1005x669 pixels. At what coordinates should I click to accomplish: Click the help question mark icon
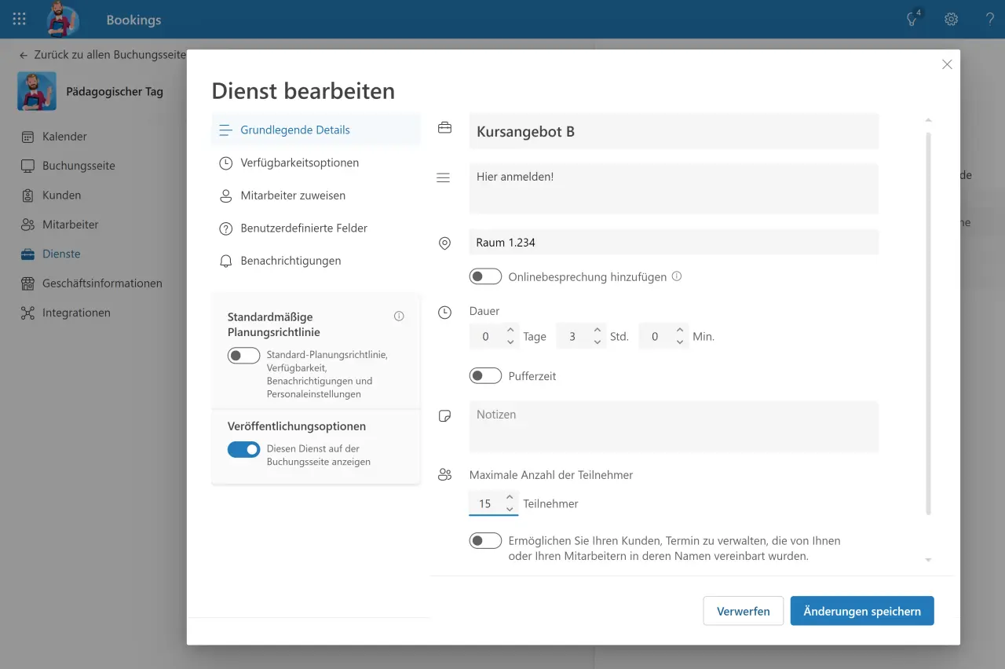989,20
